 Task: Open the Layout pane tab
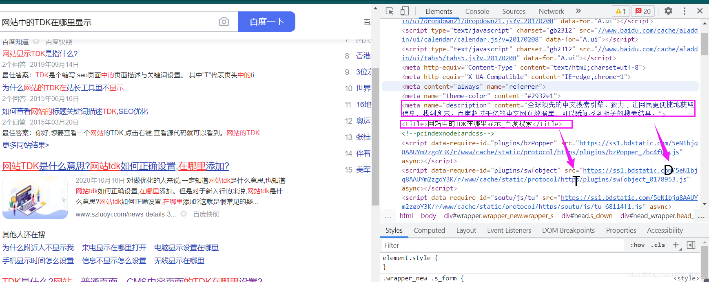coord(466,230)
